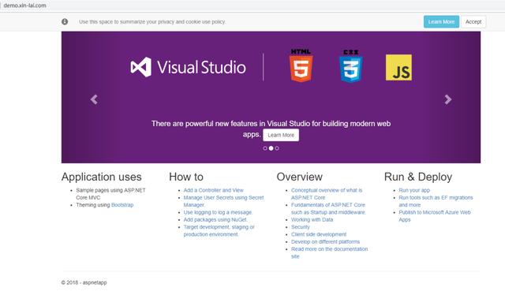
Task: Open Run your app link
Action: [x=414, y=190]
